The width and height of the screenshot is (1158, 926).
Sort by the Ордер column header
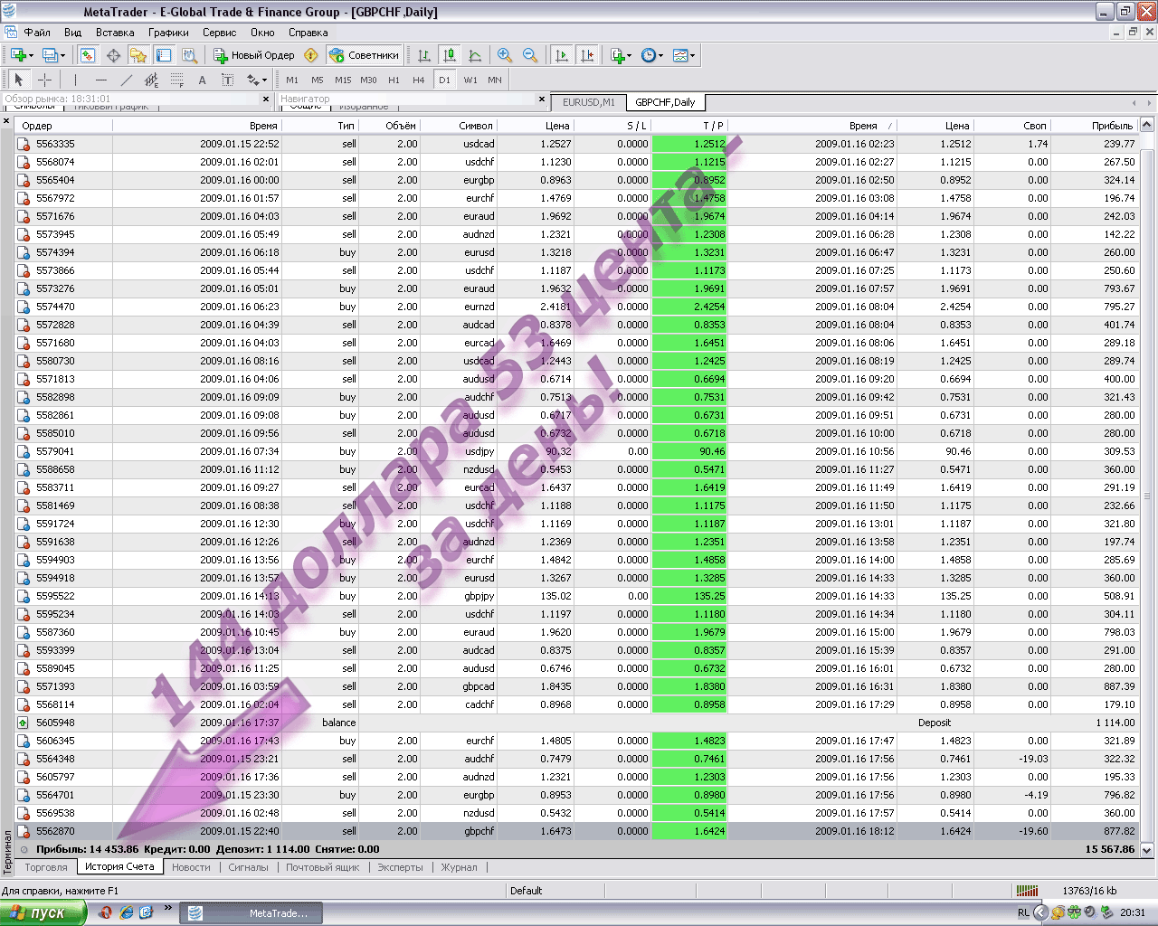(x=63, y=126)
